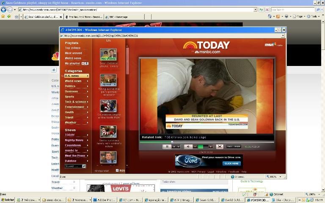Expand Health category
The width and height of the screenshot is (325, 203).
tap(77, 112)
